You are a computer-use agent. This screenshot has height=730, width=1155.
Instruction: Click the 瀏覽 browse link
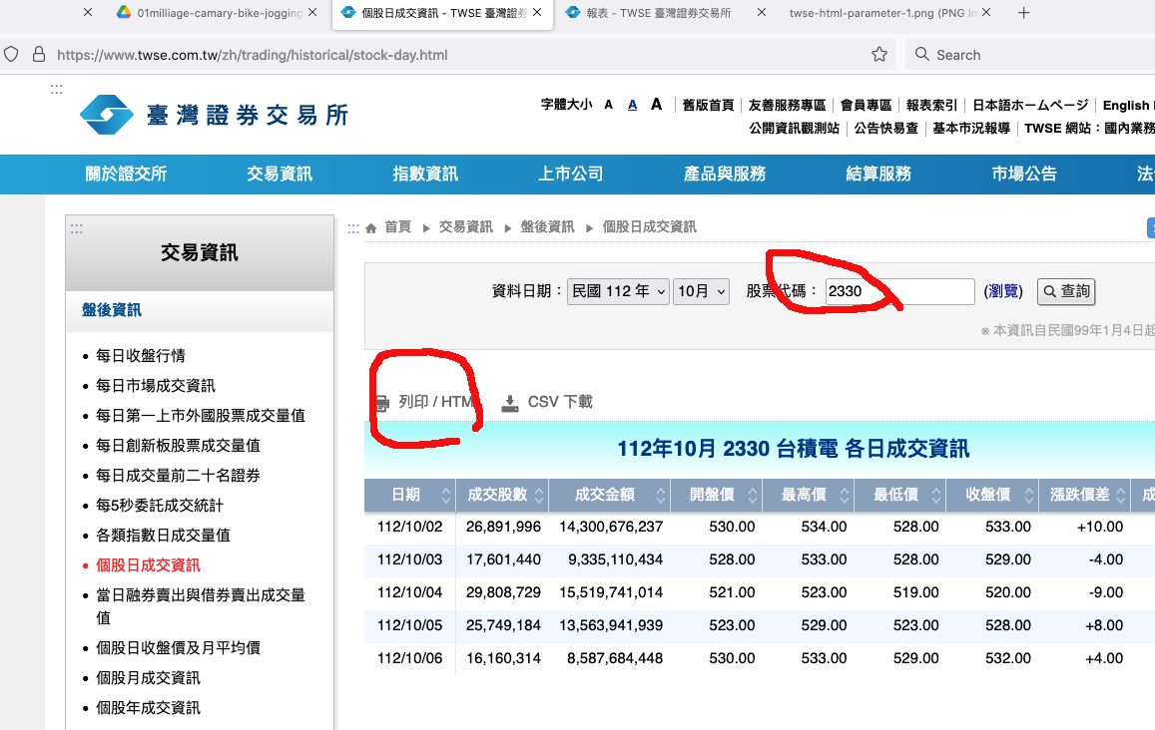(1002, 291)
